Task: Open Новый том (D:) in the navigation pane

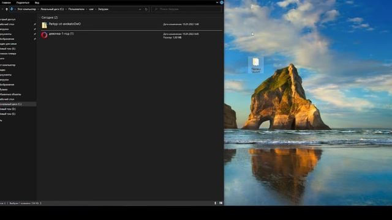Action: coord(7,109)
